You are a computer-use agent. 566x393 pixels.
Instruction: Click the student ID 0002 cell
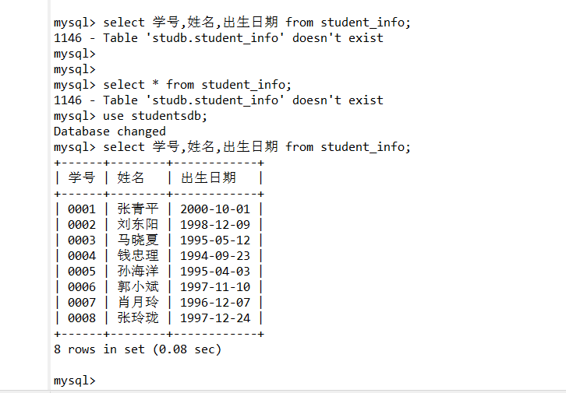pos(82,225)
